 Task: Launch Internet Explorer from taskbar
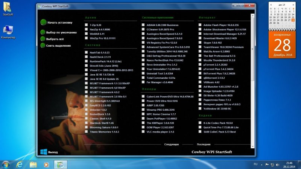pos(20,165)
